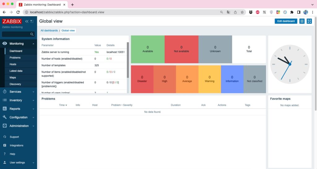Go back in browser
This screenshot has width=317, height=169.
[x=4, y=12]
